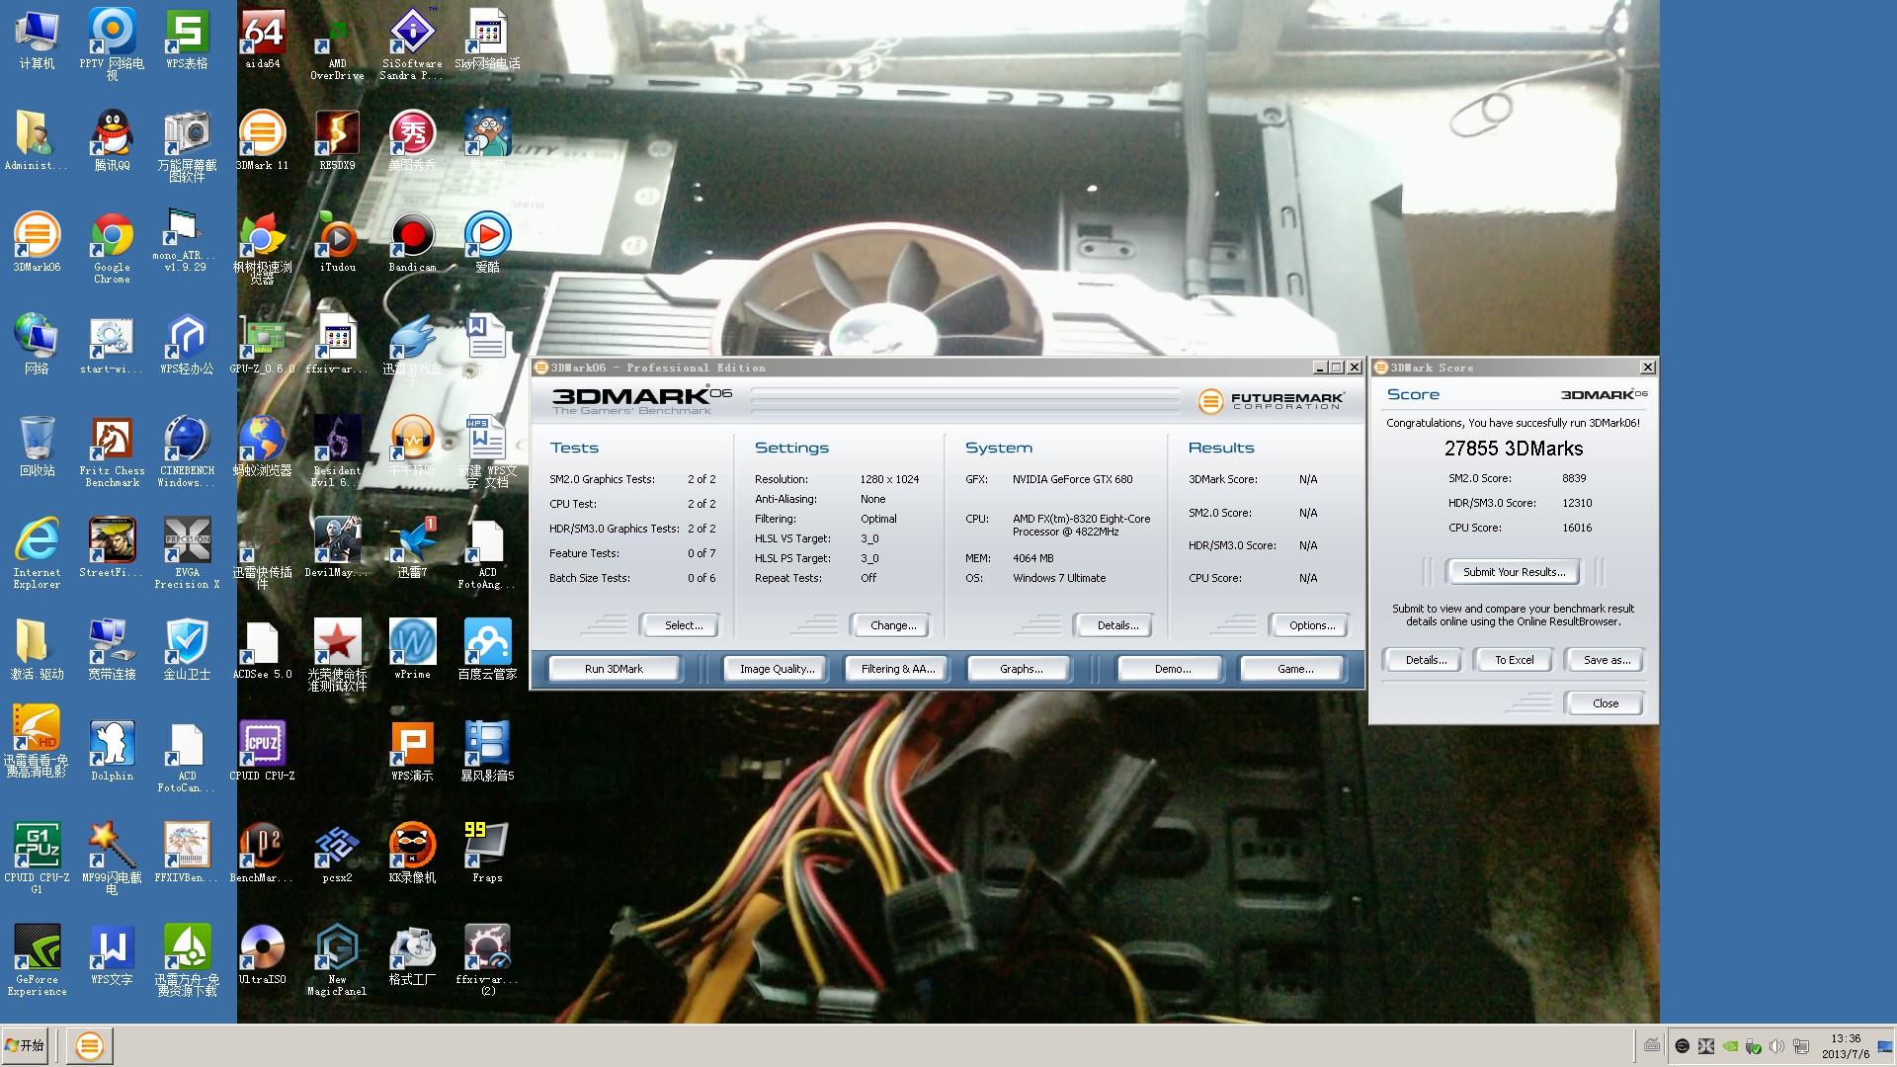Viewport: 1897px width, 1067px height.
Task: Click the 1280 x 1024 resolution value
Action: tap(889, 479)
